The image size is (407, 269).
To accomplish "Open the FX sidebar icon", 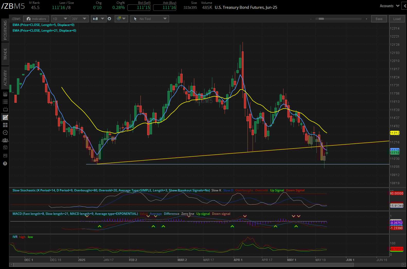I will 5,155.
